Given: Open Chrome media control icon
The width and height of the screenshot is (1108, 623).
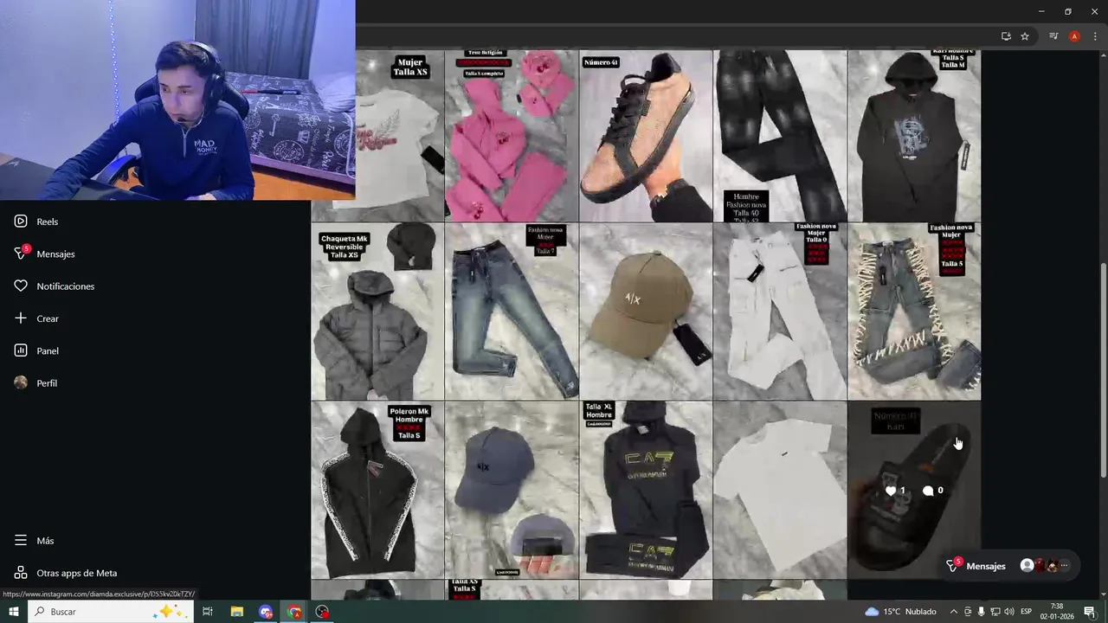Looking at the screenshot, I should click(1053, 36).
